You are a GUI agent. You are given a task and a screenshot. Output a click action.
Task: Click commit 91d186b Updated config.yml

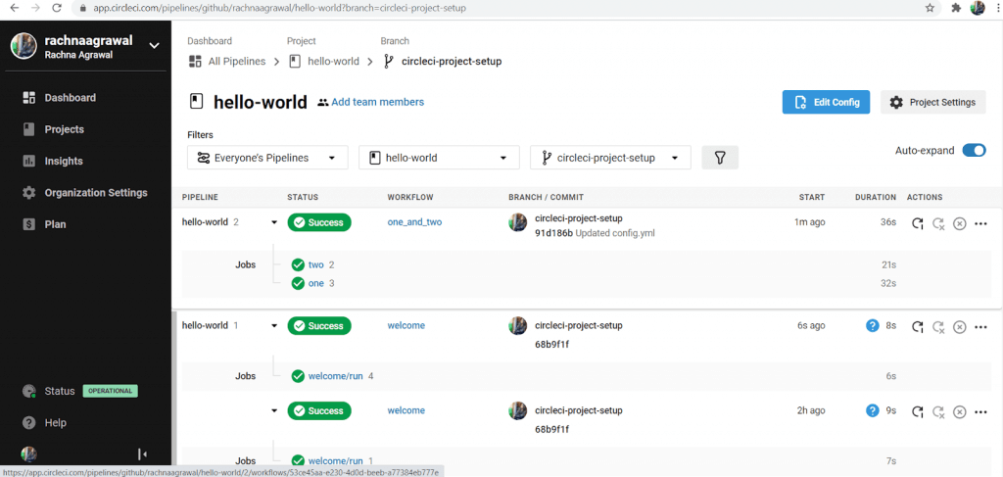click(x=595, y=233)
